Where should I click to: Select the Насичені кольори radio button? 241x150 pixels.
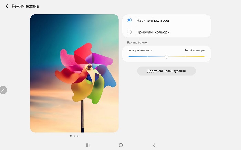click(129, 20)
